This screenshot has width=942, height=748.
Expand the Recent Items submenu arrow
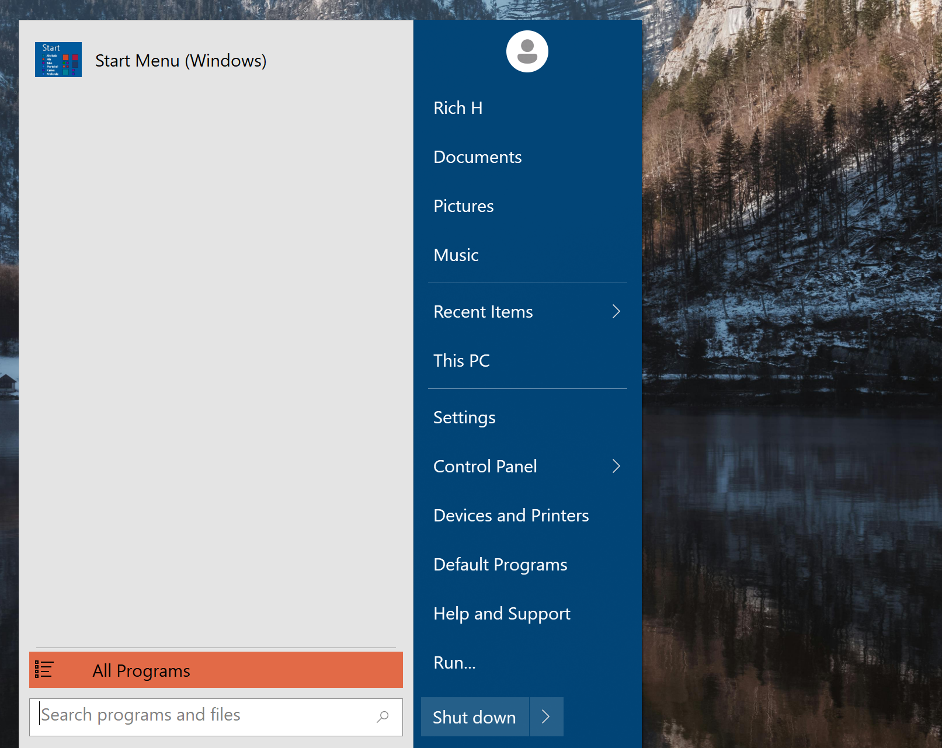click(x=616, y=311)
